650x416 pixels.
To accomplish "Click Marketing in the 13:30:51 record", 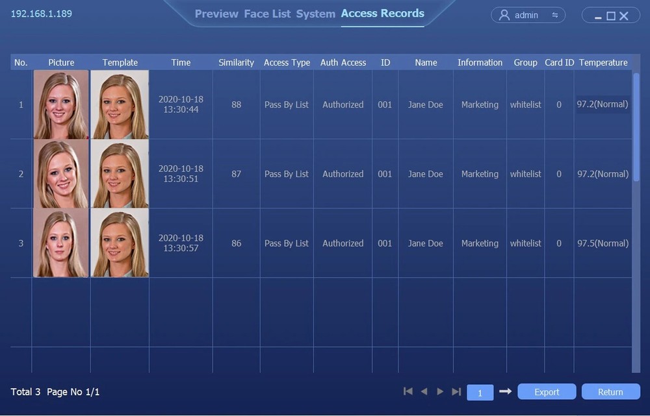I will 480,174.
